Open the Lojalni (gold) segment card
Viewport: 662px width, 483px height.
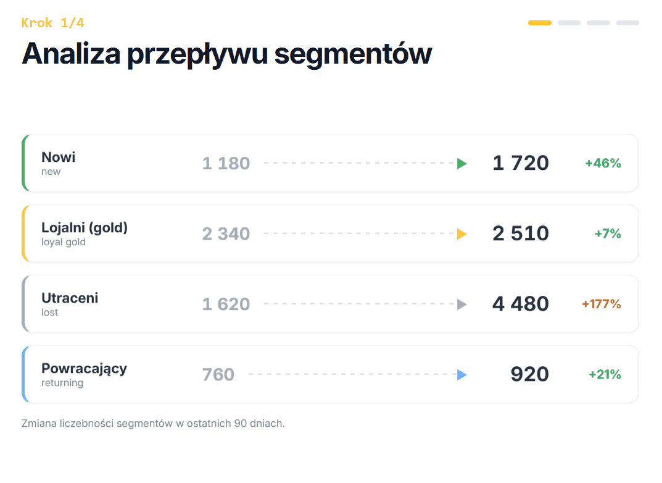click(330, 233)
